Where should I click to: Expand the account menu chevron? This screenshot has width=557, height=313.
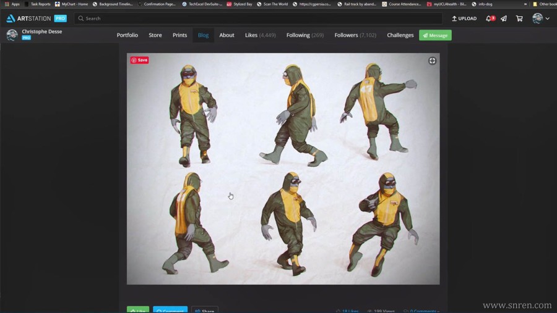coord(548,19)
